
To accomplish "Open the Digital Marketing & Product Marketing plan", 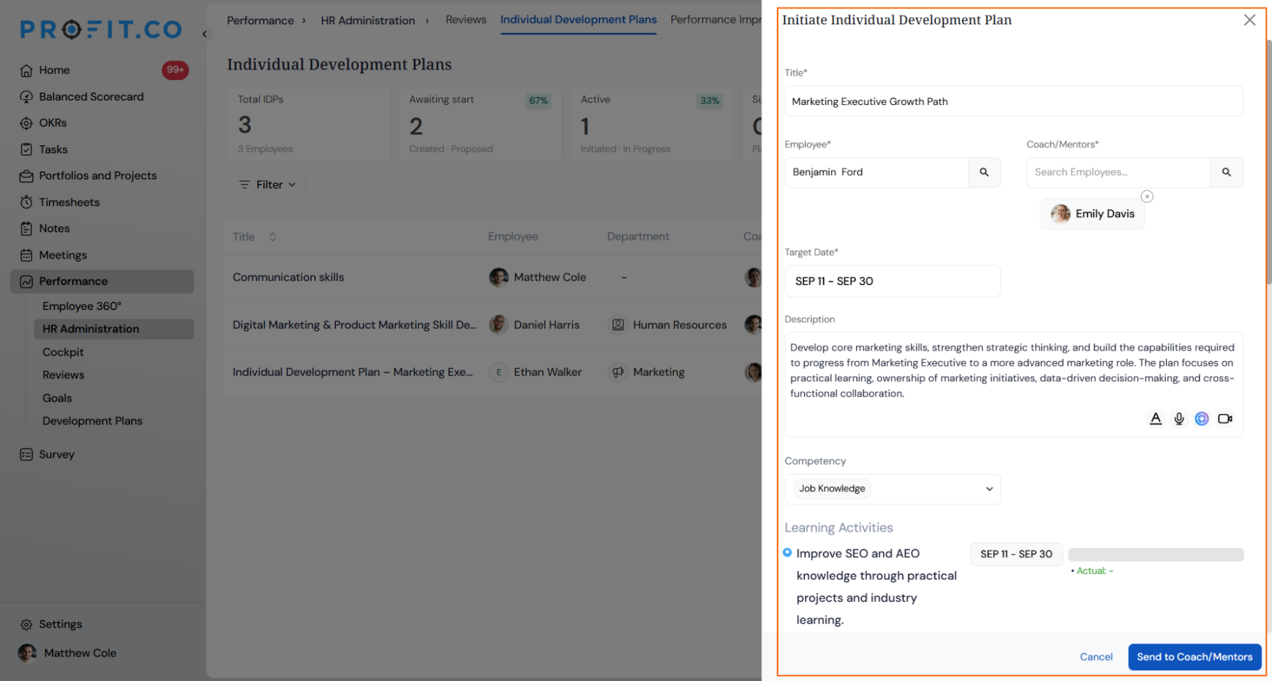I will (x=354, y=325).
